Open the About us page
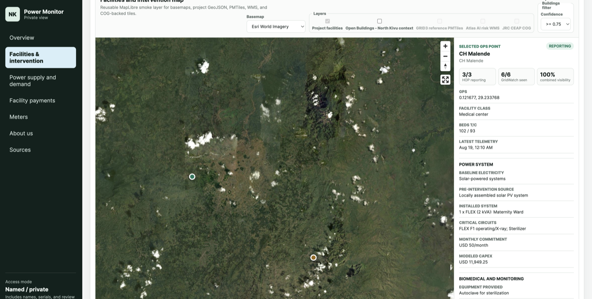The width and height of the screenshot is (592, 299). (41, 133)
